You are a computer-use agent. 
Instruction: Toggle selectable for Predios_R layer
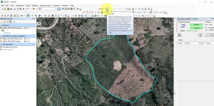point(25,28)
